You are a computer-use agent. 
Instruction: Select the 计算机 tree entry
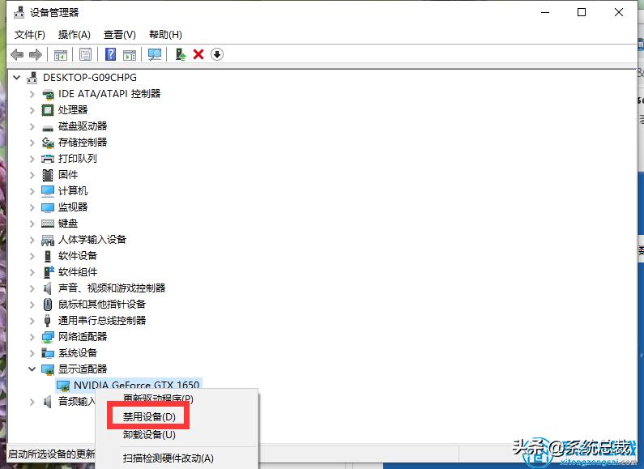pos(73,191)
